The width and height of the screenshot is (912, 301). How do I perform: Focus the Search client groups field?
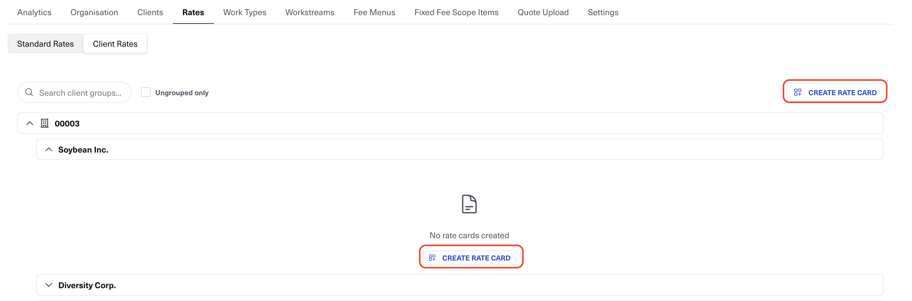[x=80, y=93]
